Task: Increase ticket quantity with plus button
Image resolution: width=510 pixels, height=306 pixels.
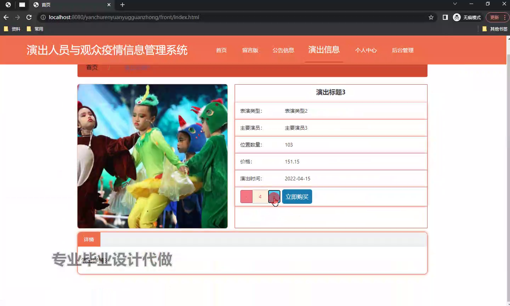Action: point(274,197)
